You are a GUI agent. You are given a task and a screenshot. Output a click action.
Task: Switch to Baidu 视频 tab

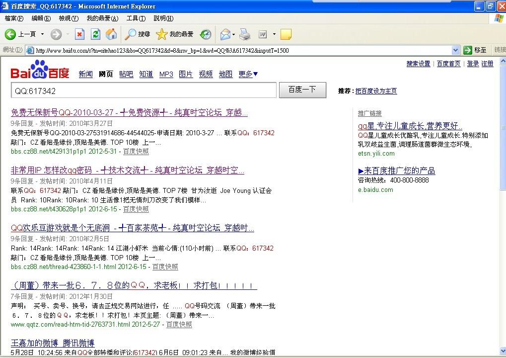[x=206, y=74]
